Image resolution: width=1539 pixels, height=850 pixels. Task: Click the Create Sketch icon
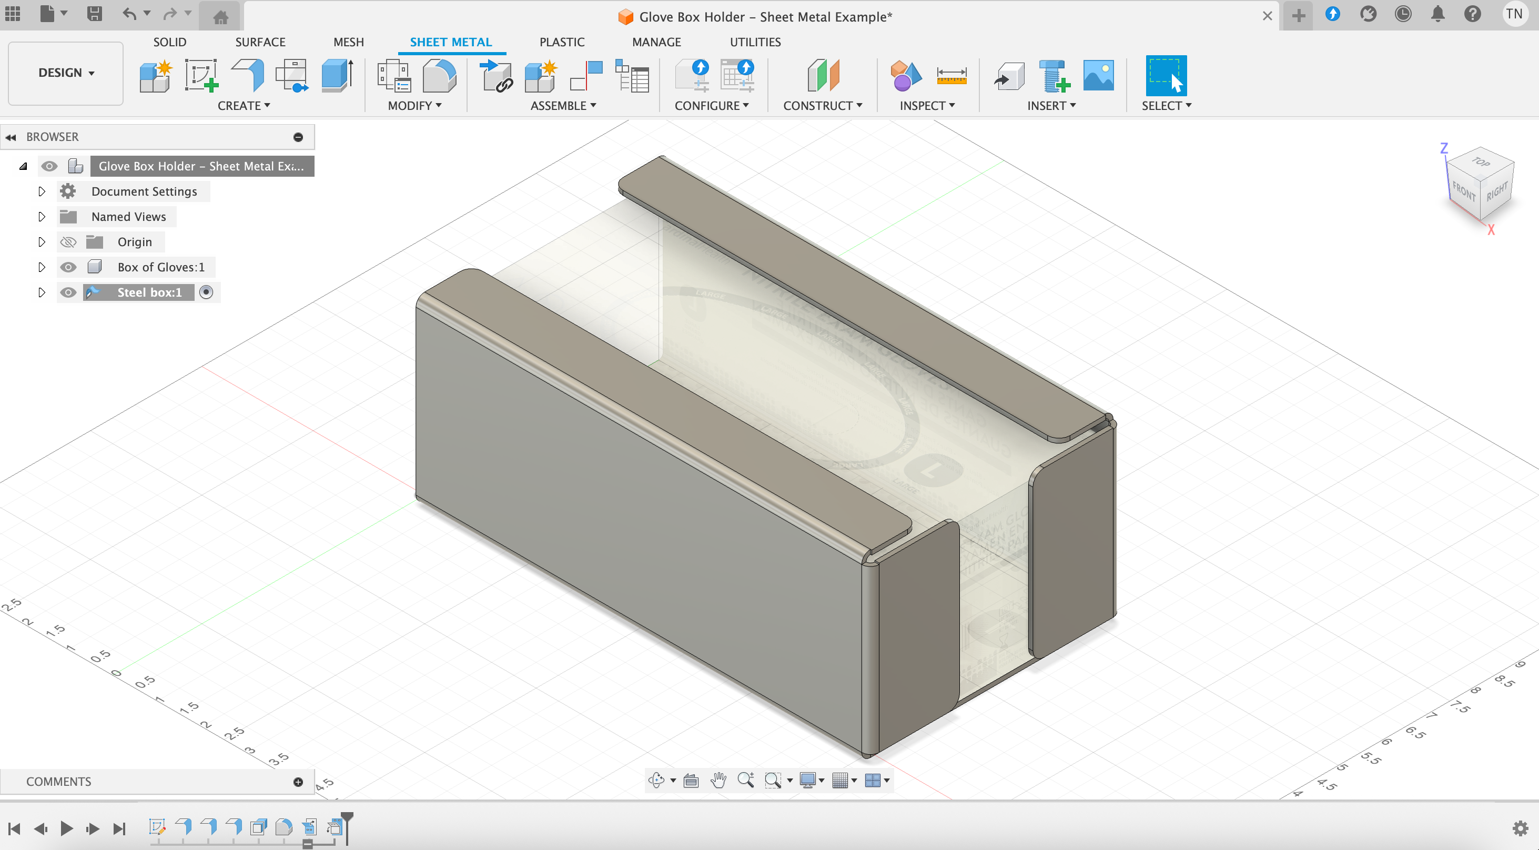[x=201, y=76]
